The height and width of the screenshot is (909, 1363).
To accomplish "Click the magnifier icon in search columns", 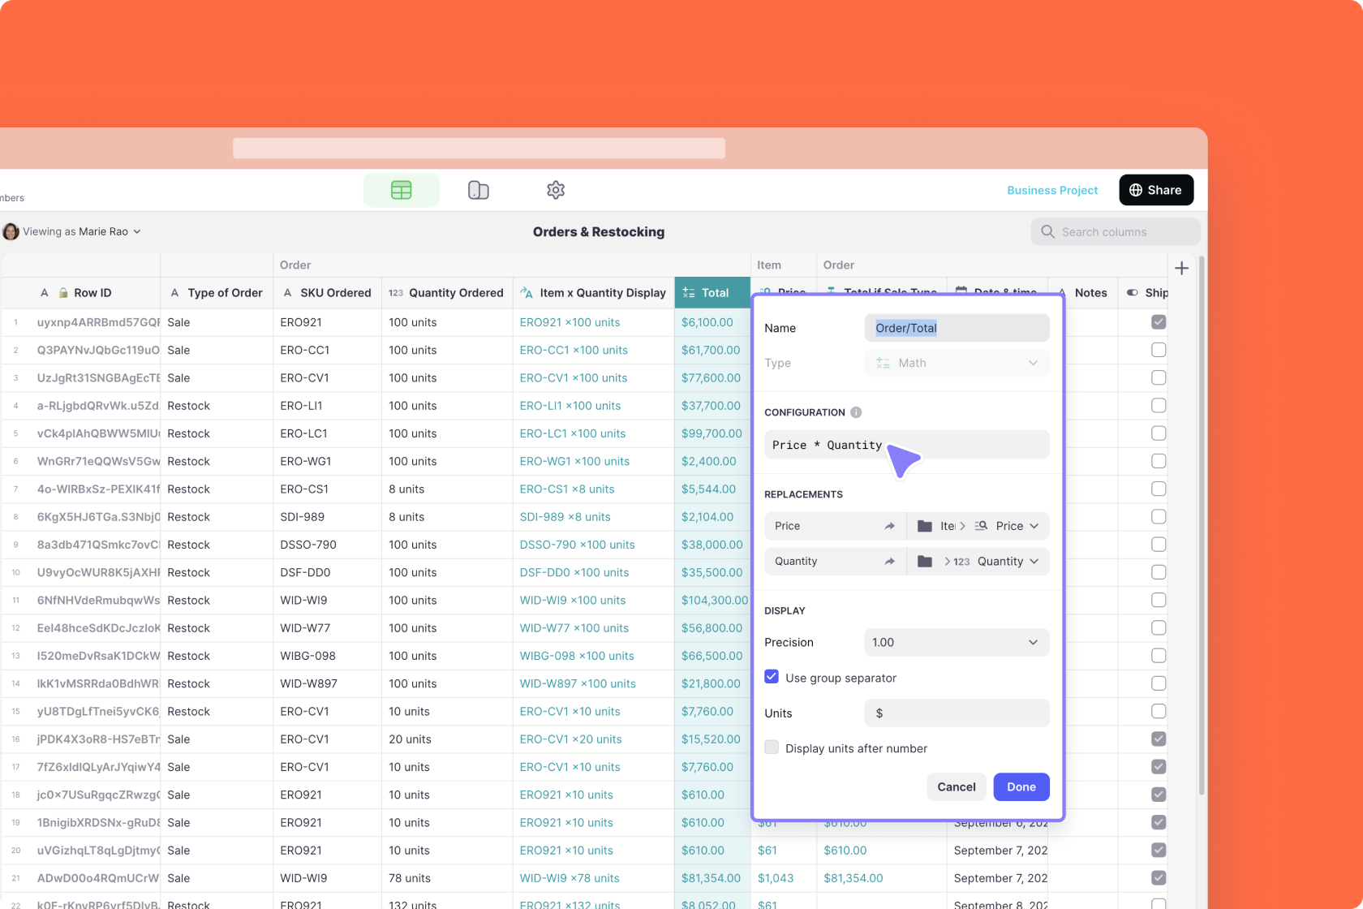I will (x=1048, y=232).
